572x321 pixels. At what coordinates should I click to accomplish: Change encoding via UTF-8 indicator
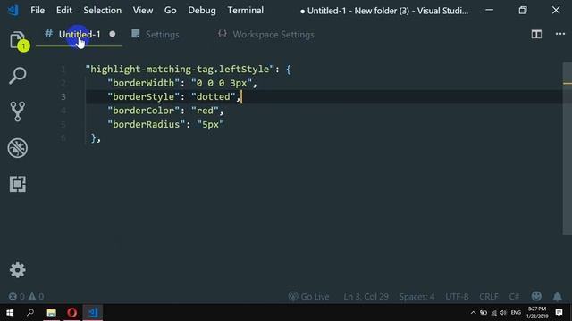(x=457, y=297)
